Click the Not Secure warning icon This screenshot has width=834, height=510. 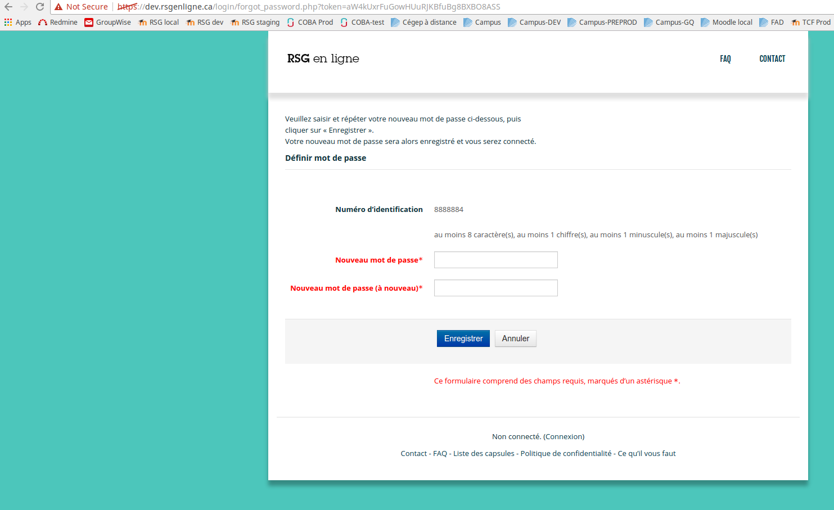(x=58, y=7)
